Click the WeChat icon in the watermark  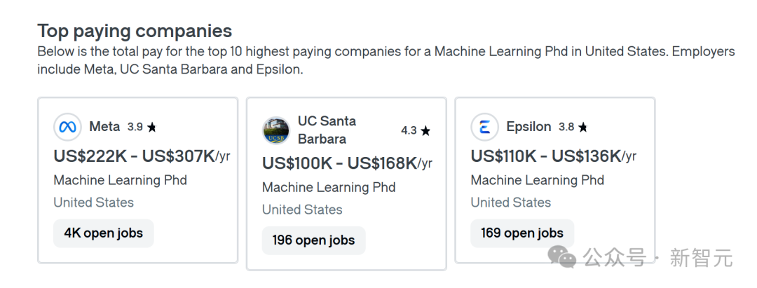pyautogui.click(x=563, y=257)
